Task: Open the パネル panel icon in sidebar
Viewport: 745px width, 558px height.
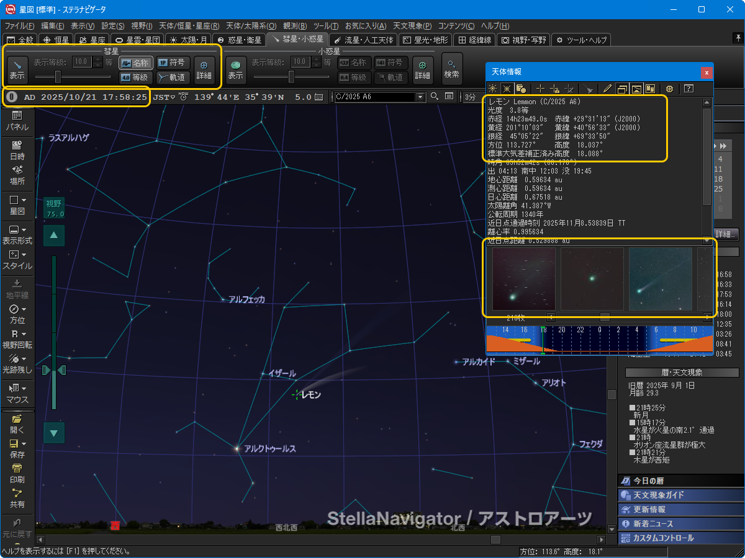Action: point(17,120)
